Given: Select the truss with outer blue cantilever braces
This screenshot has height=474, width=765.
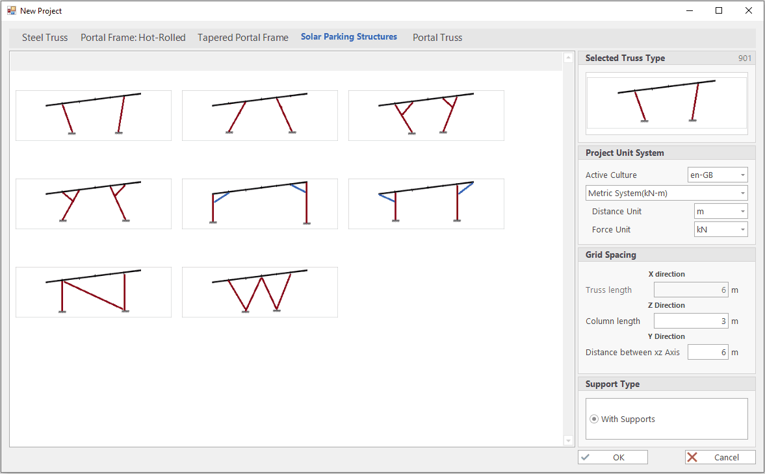Looking at the screenshot, I should (426, 203).
